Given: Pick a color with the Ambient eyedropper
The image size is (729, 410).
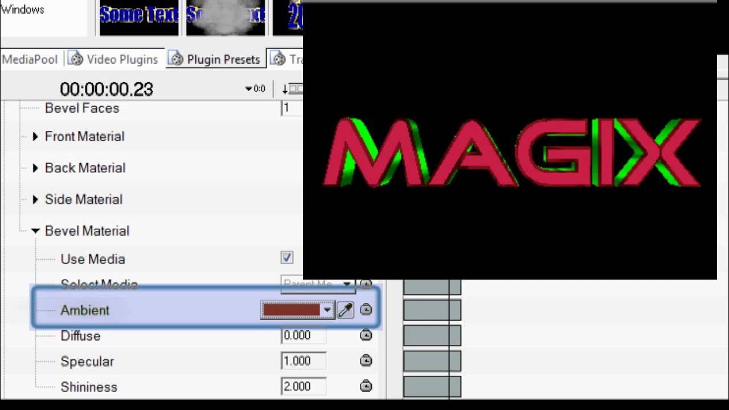Looking at the screenshot, I should click(x=346, y=310).
